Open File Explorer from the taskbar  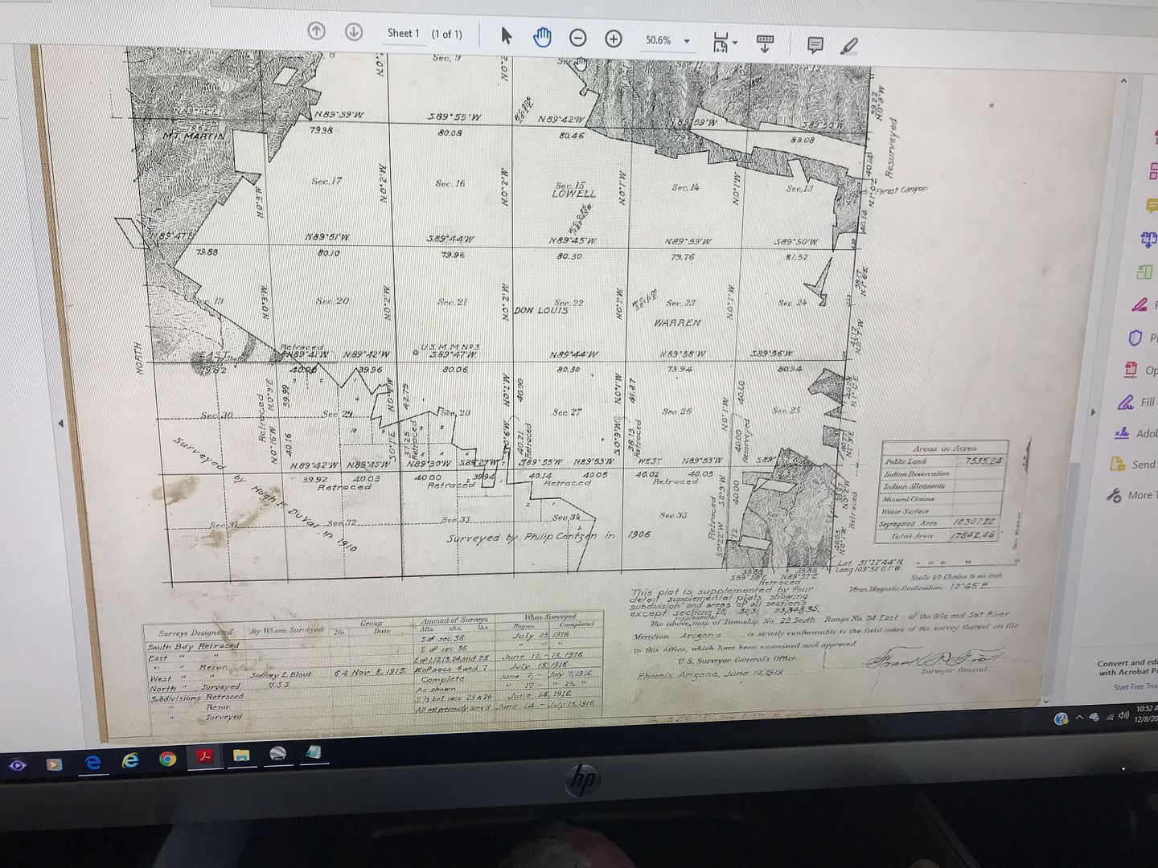pyautogui.click(x=241, y=755)
